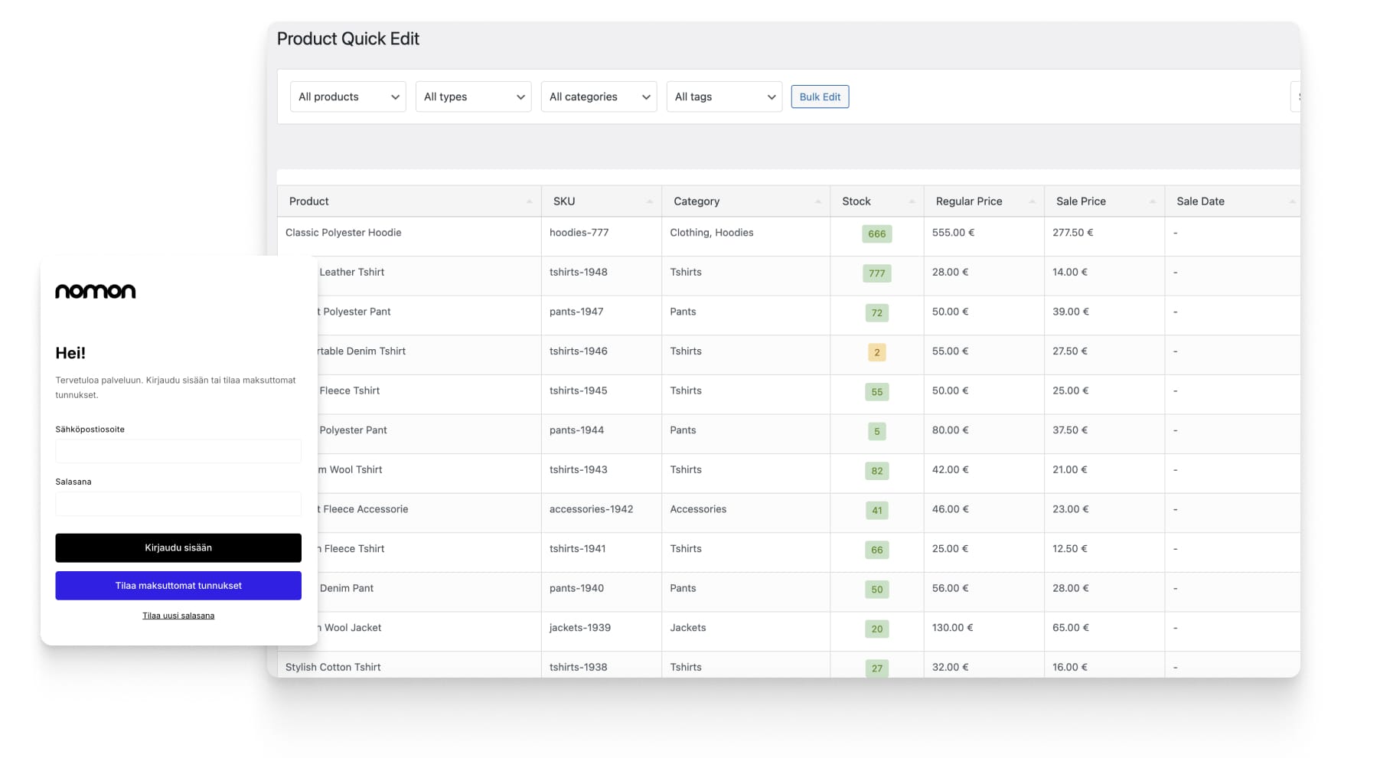Screen dimensions: 1393x758
Task: Click into the Salasana password field
Action: tap(178, 504)
